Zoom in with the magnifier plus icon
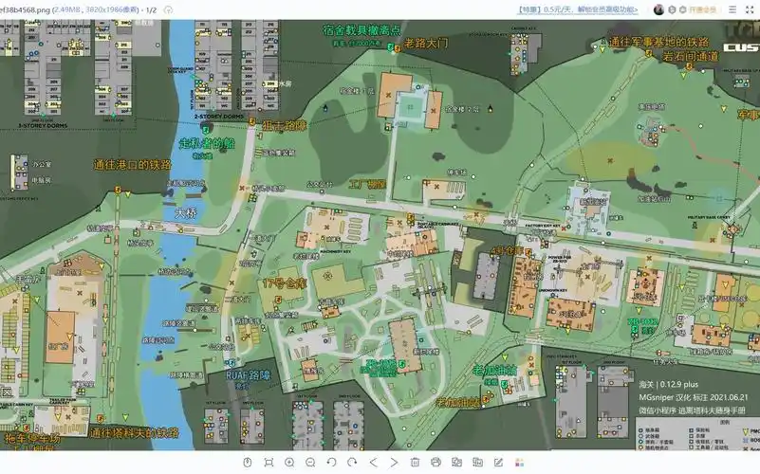760x474 pixels. [289, 463]
